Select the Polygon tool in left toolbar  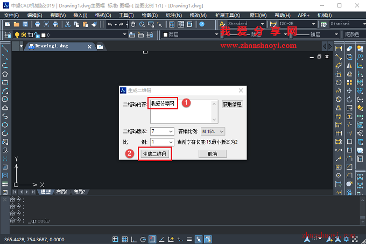5,74
